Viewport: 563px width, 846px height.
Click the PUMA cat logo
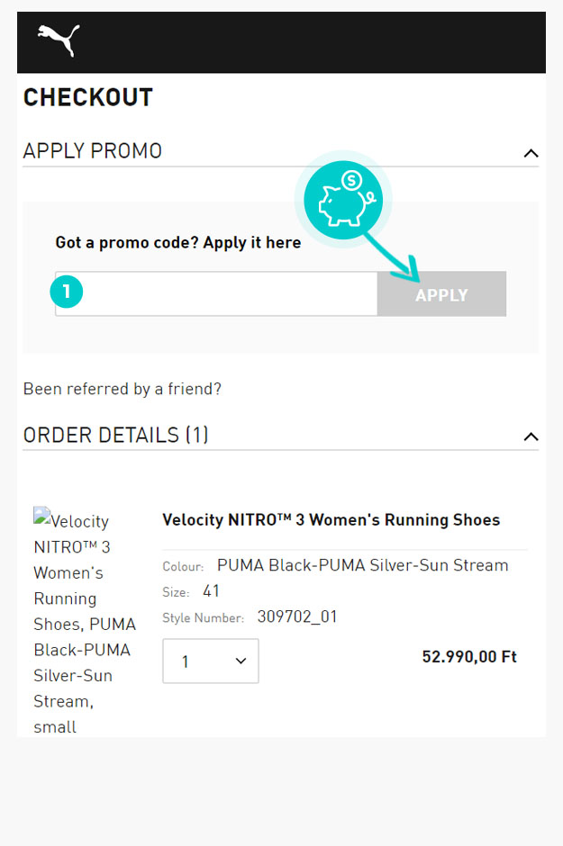click(59, 40)
